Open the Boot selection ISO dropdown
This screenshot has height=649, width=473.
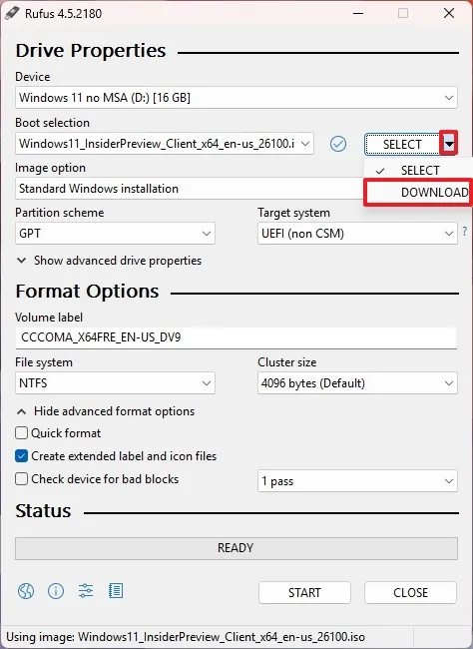pos(165,144)
